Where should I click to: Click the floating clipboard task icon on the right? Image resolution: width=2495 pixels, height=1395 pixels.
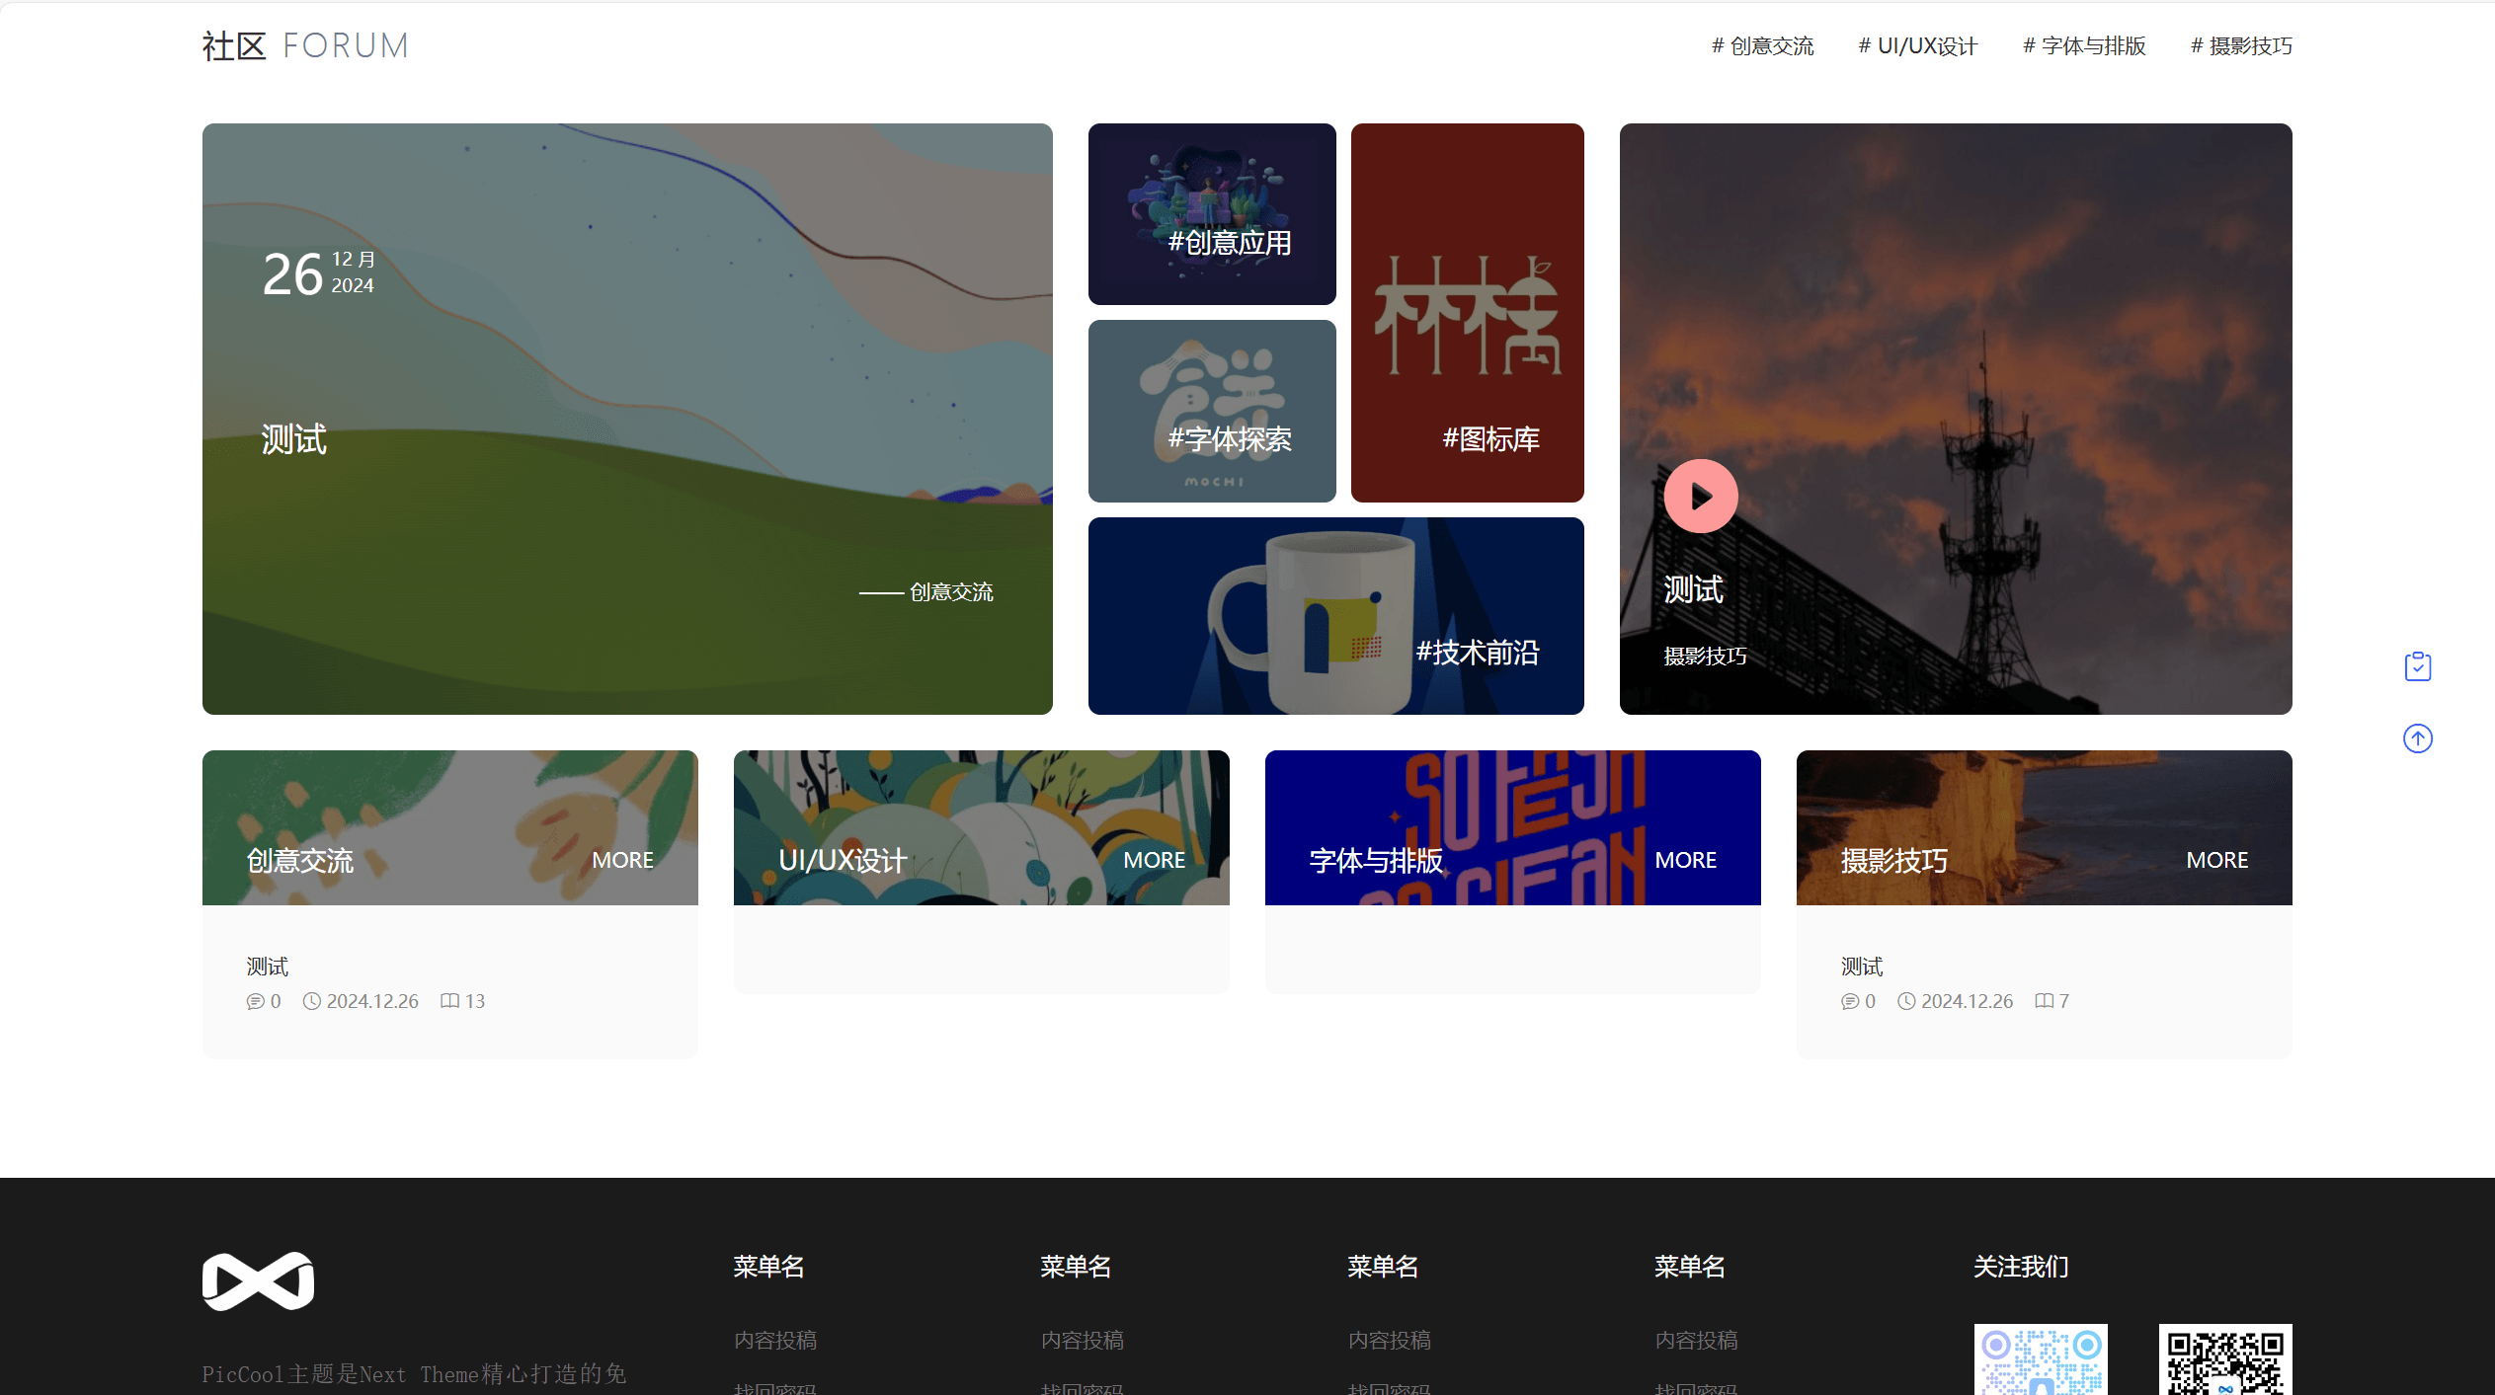point(2417,665)
